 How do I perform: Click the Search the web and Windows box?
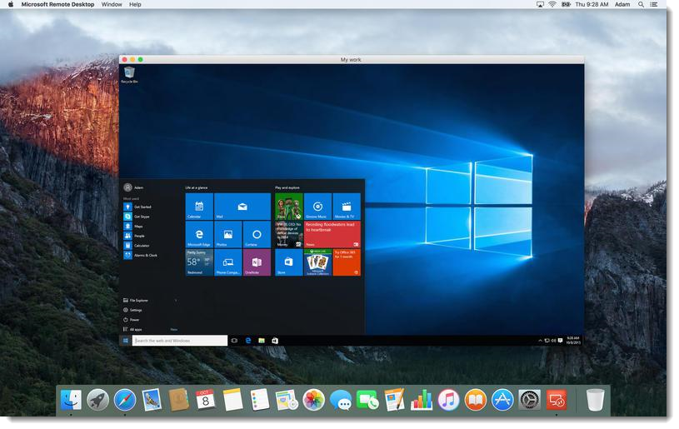(180, 341)
